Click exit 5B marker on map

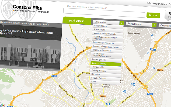coord(87,48)
